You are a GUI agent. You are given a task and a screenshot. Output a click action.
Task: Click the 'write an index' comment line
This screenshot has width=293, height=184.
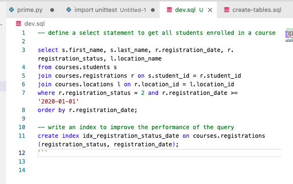coord(136,127)
